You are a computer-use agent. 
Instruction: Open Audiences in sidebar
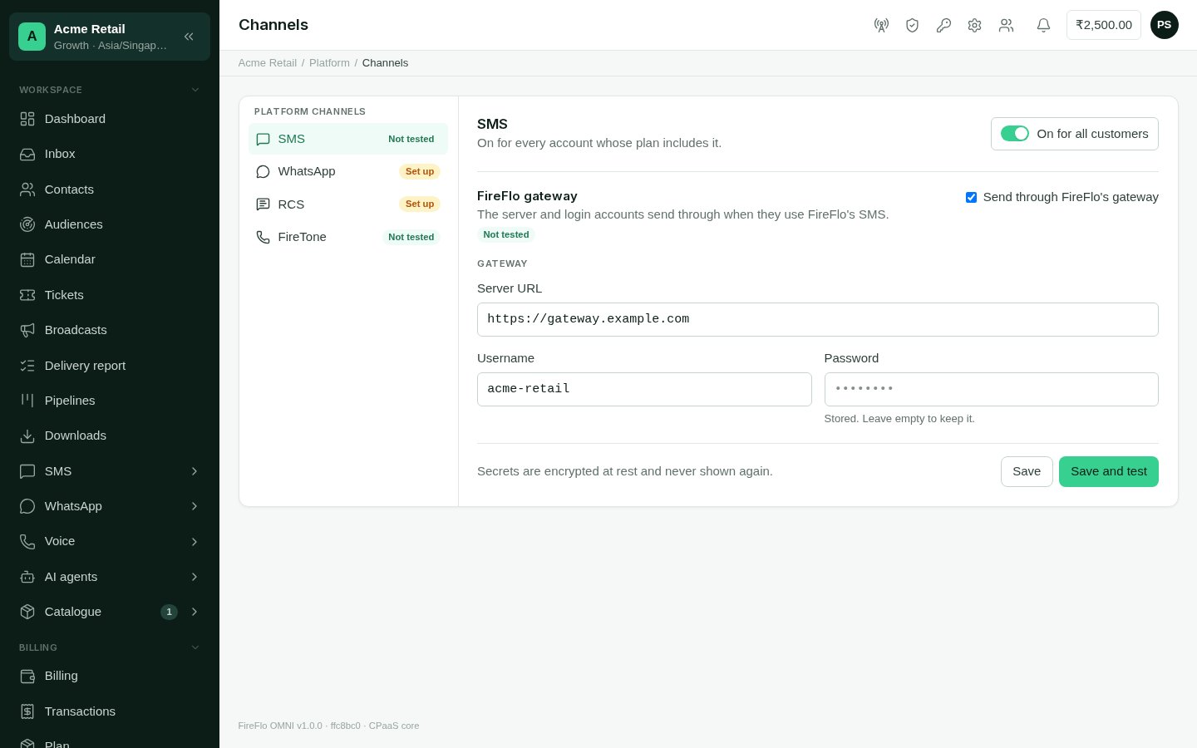point(110,224)
